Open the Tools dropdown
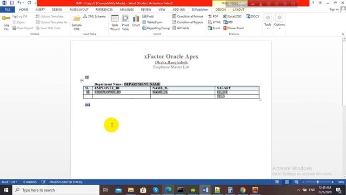The width and height of the screenshot is (346, 195). click(268, 22)
